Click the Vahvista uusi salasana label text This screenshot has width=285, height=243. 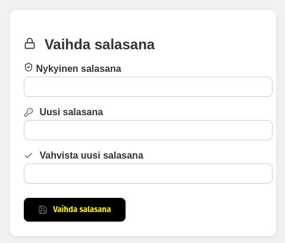coord(92,155)
